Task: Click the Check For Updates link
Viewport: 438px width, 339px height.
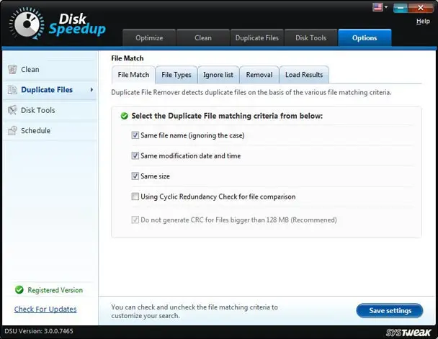Action: coord(45,309)
